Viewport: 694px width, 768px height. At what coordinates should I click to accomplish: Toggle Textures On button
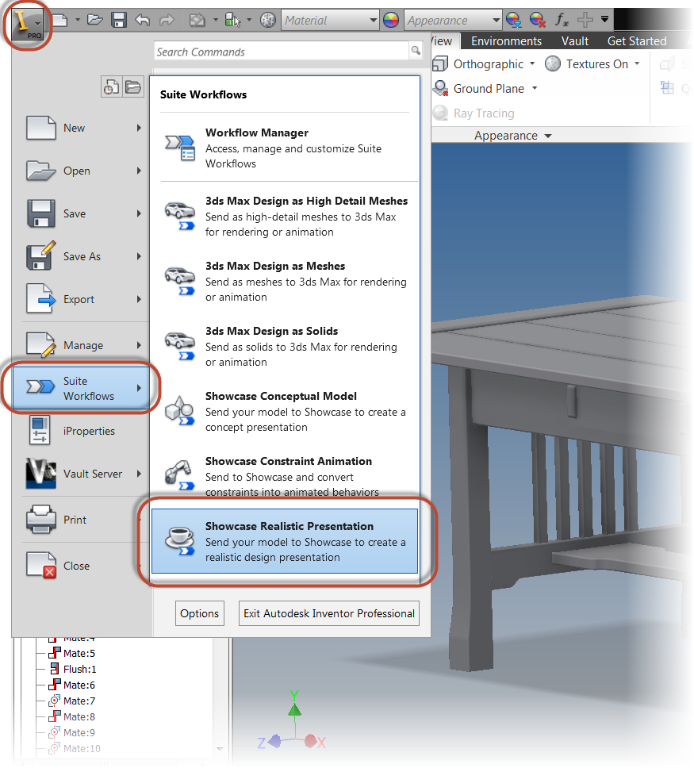[587, 64]
